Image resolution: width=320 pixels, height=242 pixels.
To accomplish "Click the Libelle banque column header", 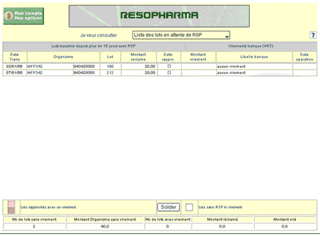I will click(254, 57).
